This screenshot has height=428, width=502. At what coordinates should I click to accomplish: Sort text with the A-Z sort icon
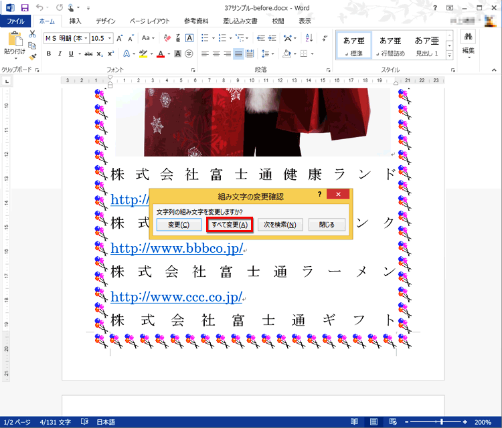click(309, 38)
